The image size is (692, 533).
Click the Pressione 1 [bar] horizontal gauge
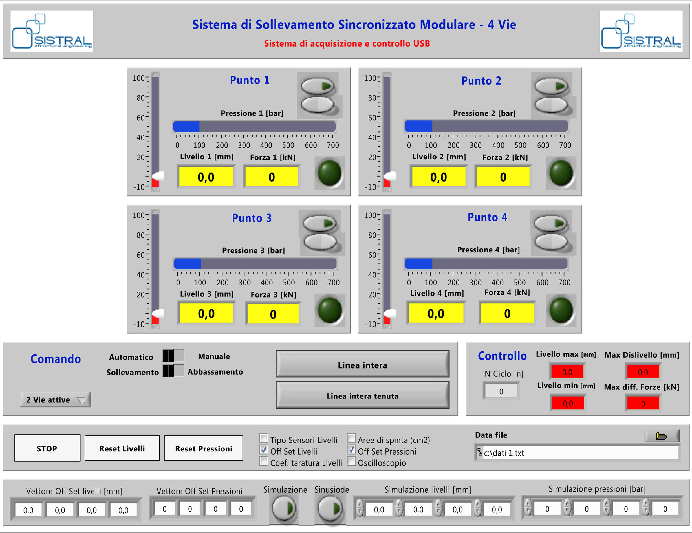coord(254,126)
